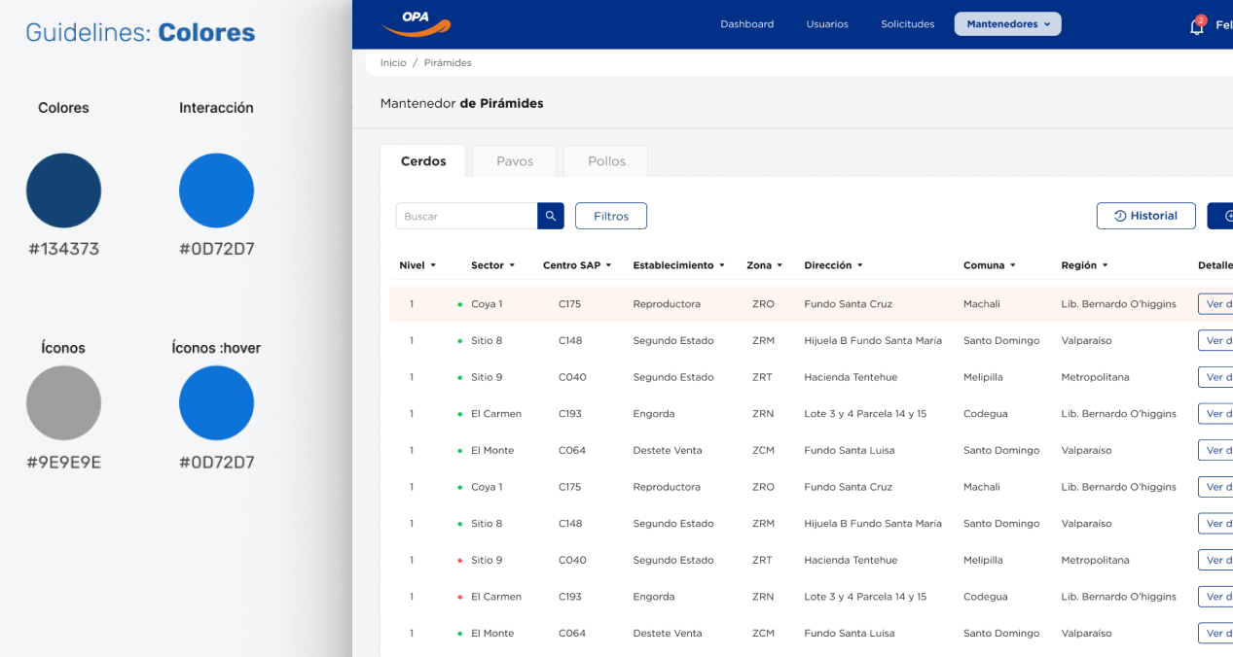Screen dimensions: 1233x657
Task: Click the red status dot beside Sitio 9
Action: point(460,561)
